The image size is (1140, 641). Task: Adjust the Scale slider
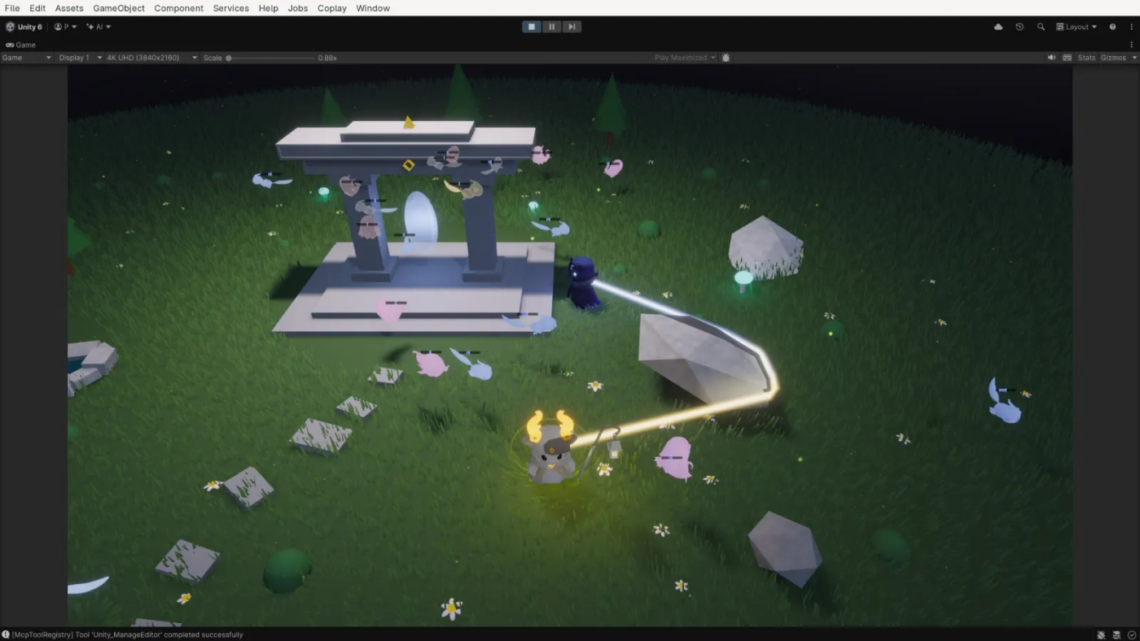(271, 58)
